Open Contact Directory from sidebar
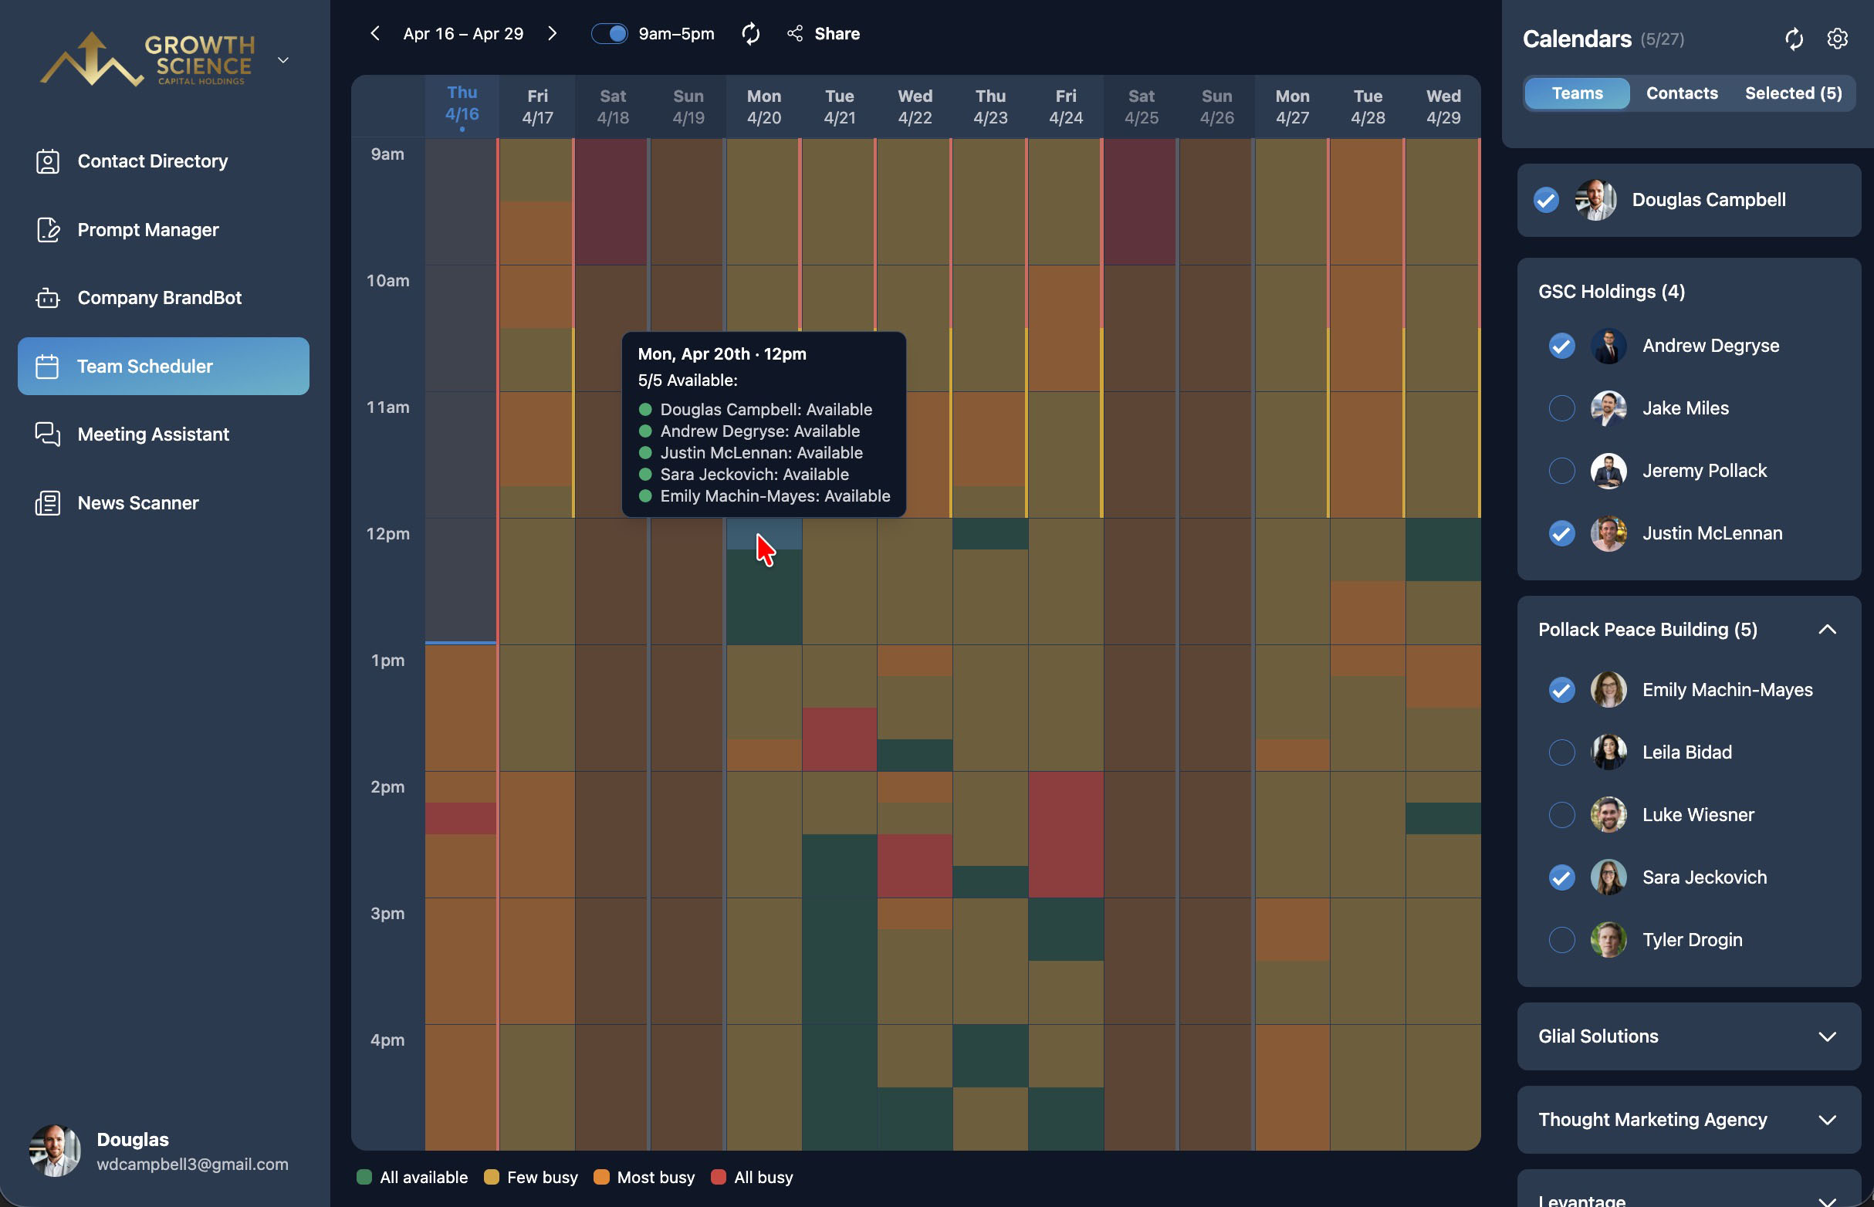The width and height of the screenshot is (1874, 1207). click(163, 161)
